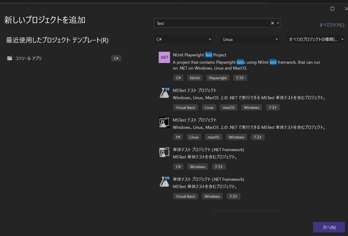Click the Windows tag in F# MSTest row

237,137
